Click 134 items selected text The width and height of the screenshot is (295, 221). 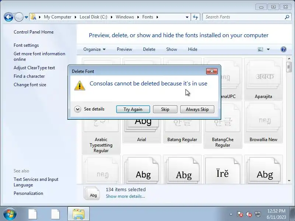click(126, 189)
